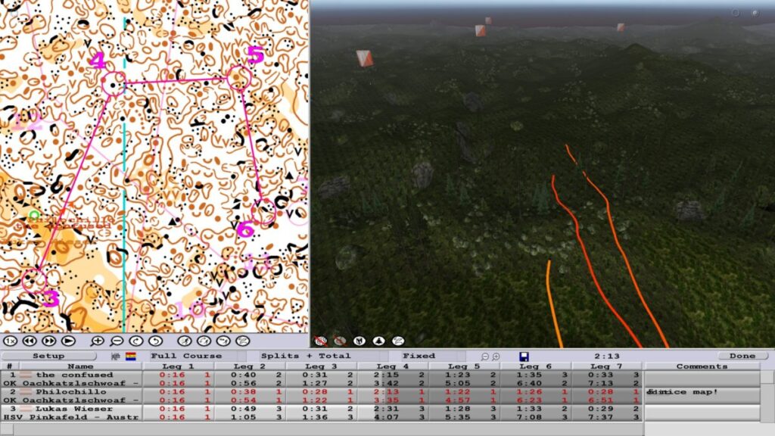The width and height of the screenshot is (775, 436).
Task: Increase table size with plus magnifier
Action: tap(496, 357)
